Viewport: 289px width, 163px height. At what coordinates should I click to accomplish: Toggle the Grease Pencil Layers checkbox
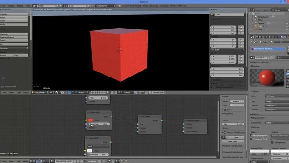[x=225, y=133]
